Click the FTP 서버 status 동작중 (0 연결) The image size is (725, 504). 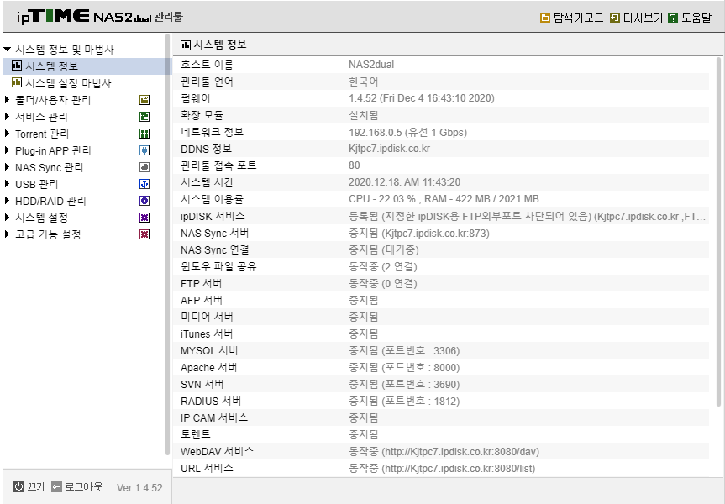coord(383,283)
